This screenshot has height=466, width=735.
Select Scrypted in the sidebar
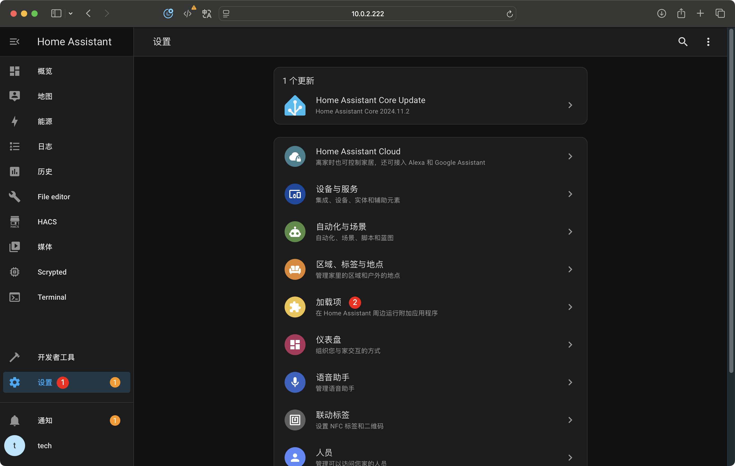pyautogui.click(x=66, y=272)
